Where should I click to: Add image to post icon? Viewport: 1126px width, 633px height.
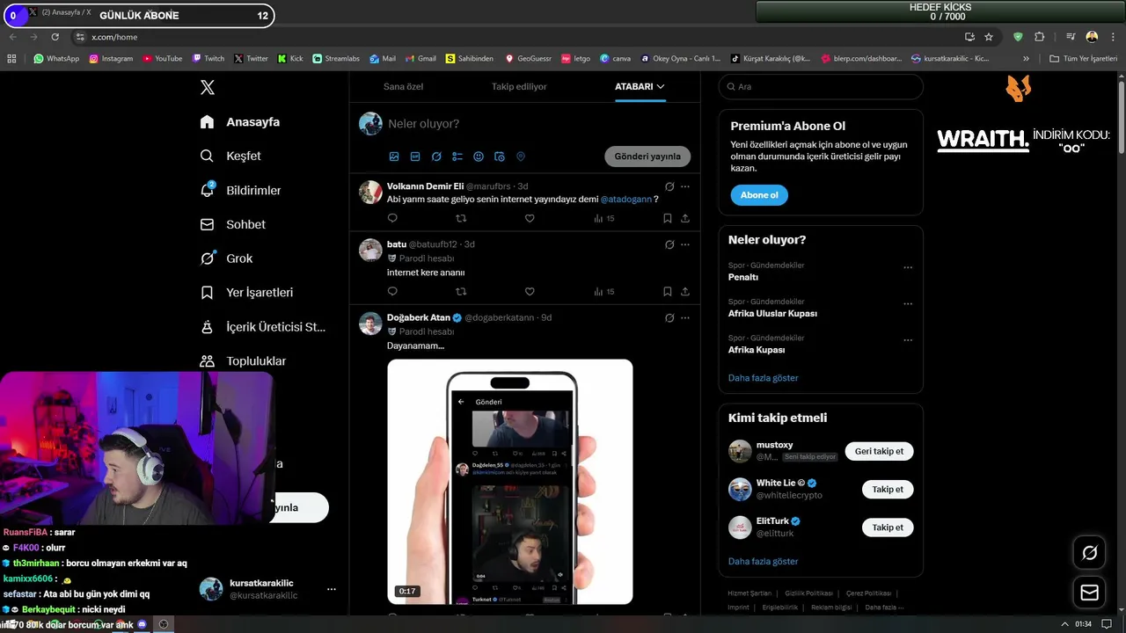pos(394,156)
